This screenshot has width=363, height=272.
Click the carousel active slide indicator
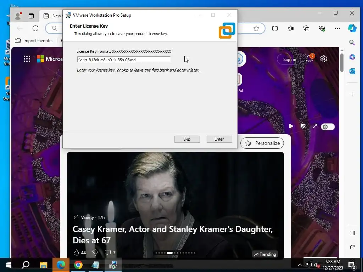point(170,253)
